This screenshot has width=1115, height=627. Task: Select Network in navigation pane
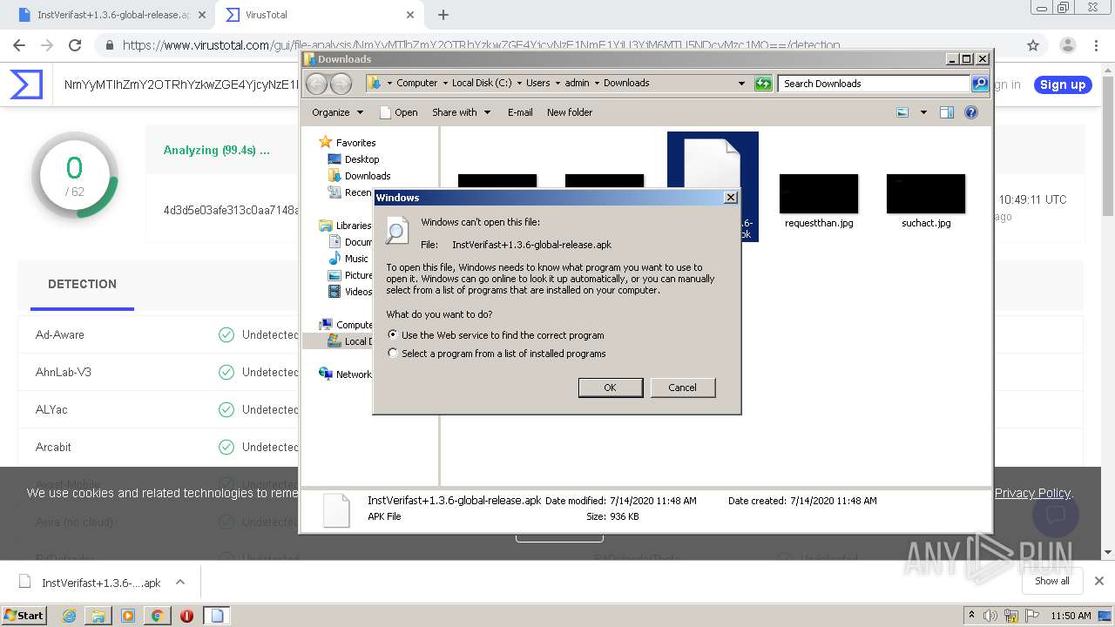(354, 374)
